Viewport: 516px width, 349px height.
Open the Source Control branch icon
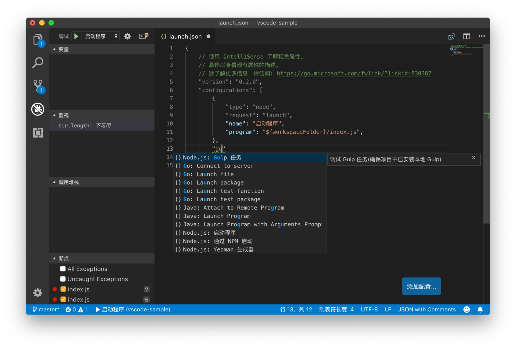pos(38,86)
